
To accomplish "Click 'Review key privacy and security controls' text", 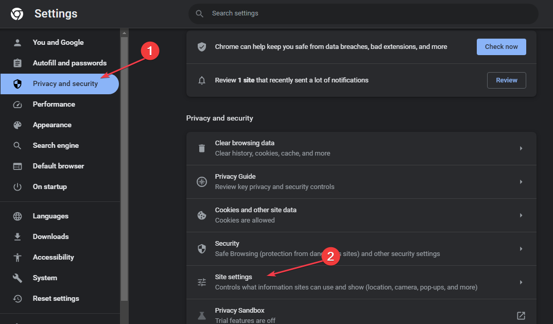I will tap(275, 186).
